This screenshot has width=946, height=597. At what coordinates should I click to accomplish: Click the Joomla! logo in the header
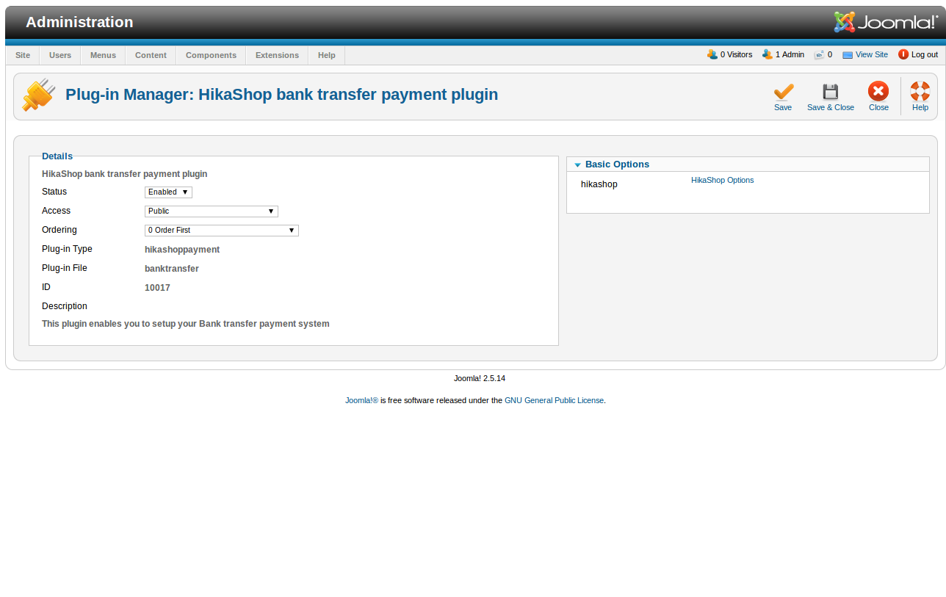pos(886,22)
